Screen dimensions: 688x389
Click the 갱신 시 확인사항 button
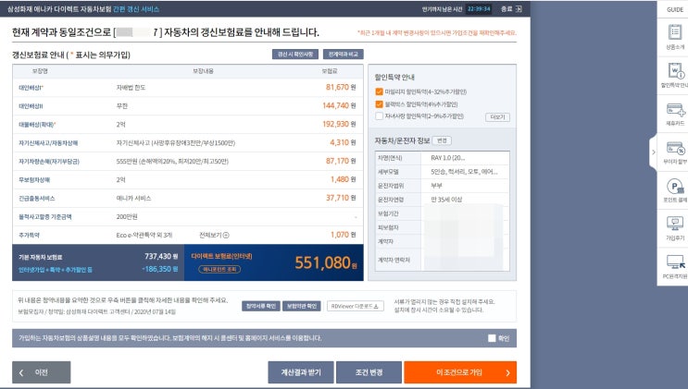point(295,54)
